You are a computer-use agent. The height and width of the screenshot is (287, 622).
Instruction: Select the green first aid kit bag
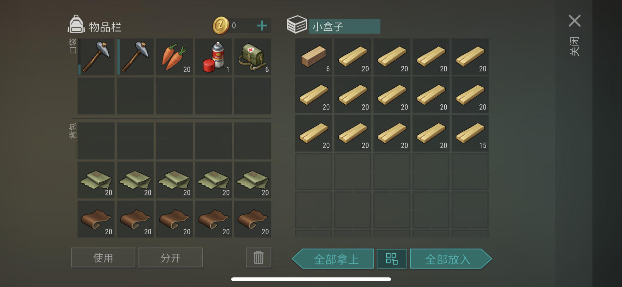pos(253,57)
